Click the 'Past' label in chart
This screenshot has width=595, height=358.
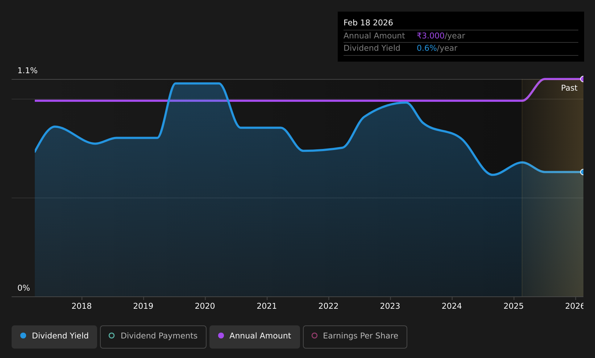[569, 88]
